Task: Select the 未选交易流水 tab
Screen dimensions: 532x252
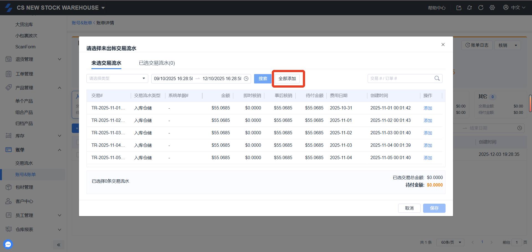Action: click(x=106, y=63)
